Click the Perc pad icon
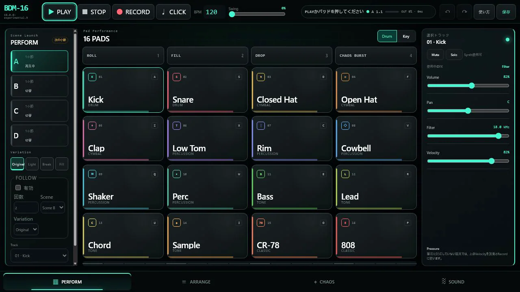This screenshot has width=520, height=292. click(x=176, y=174)
